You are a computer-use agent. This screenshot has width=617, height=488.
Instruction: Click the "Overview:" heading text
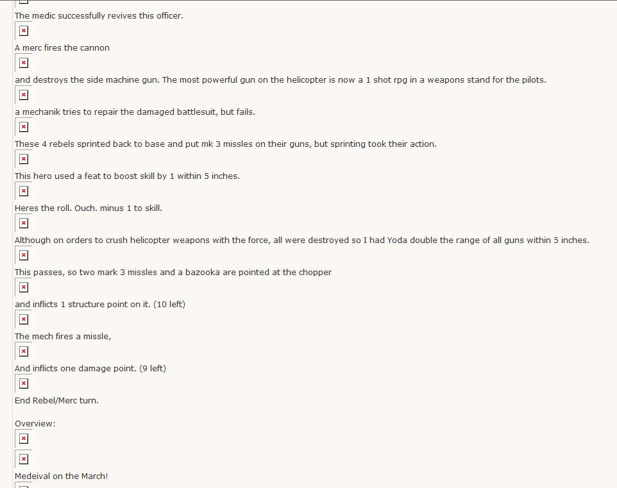pos(35,424)
